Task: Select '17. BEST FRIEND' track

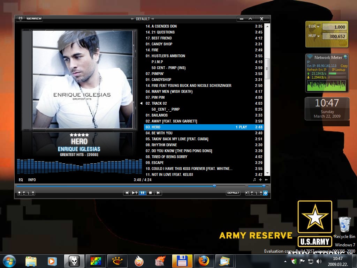Action: point(204,38)
